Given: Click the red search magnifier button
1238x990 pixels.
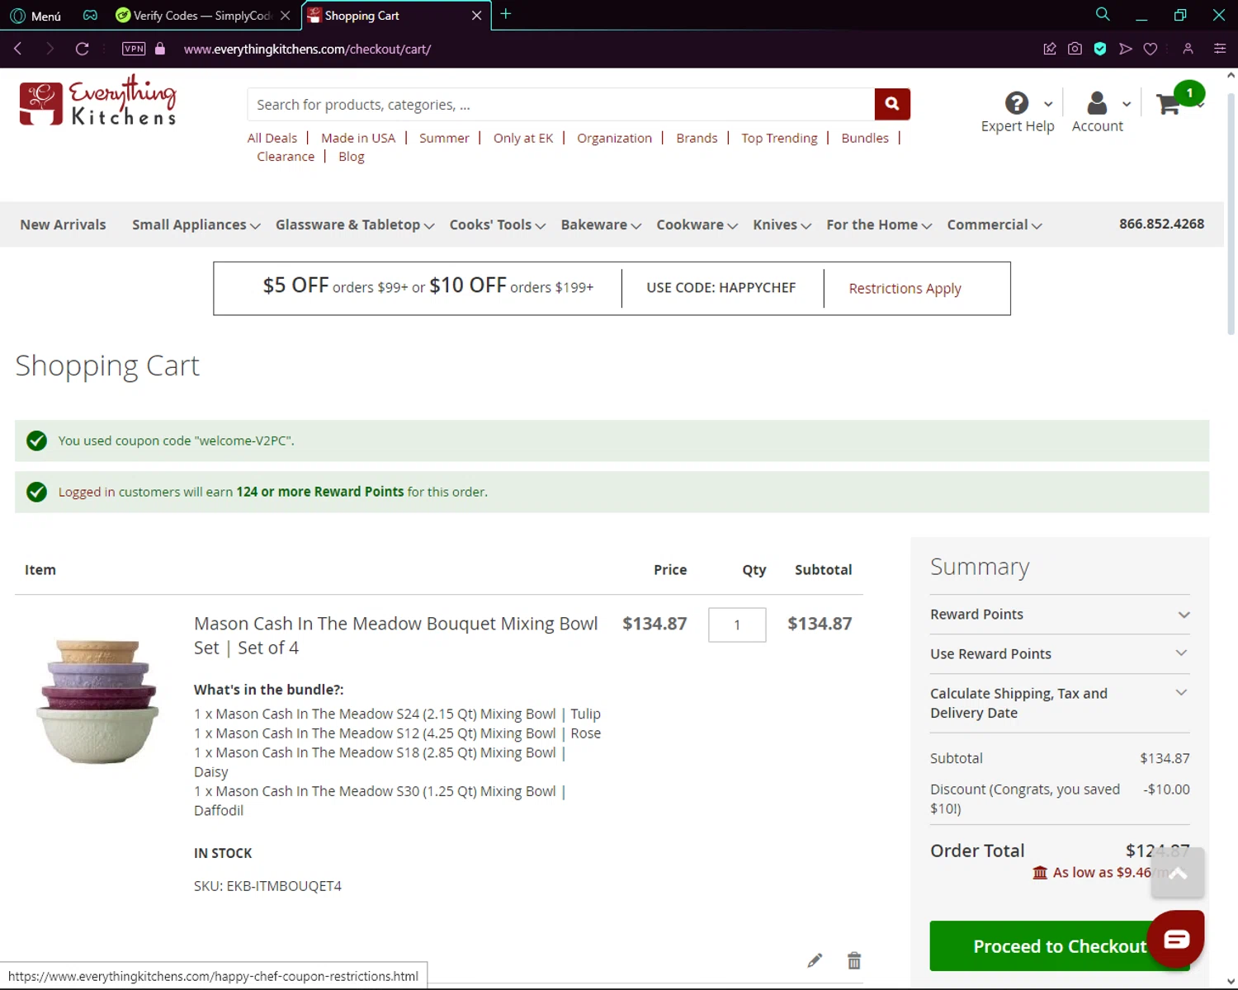Looking at the screenshot, I should coord(892,104).
